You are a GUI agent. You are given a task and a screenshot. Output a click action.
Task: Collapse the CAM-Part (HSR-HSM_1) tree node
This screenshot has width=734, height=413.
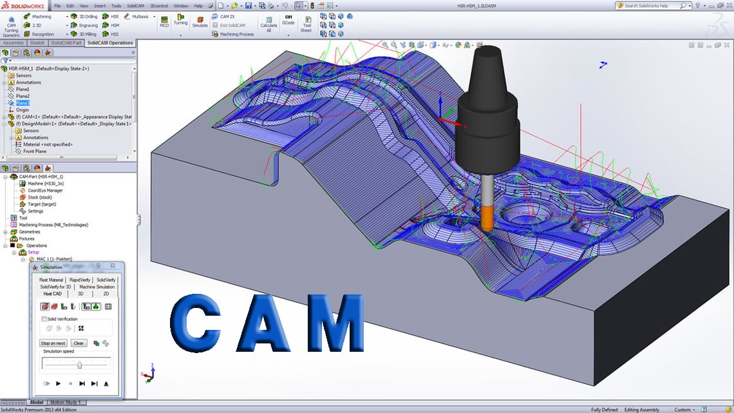click(6, 177)
